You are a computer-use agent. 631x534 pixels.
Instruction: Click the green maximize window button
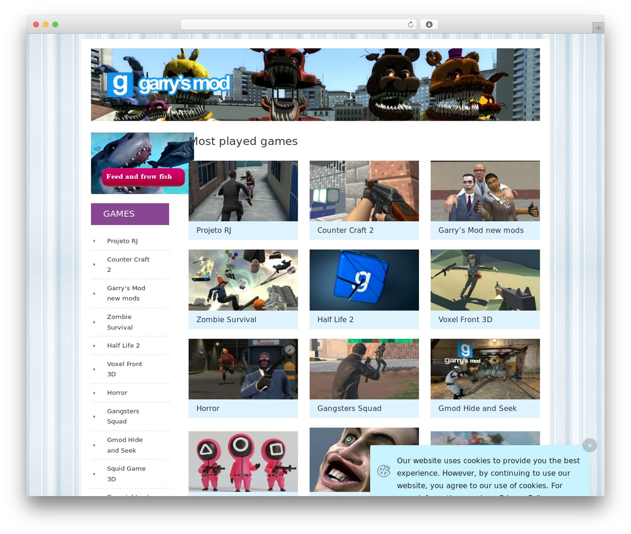55,25
